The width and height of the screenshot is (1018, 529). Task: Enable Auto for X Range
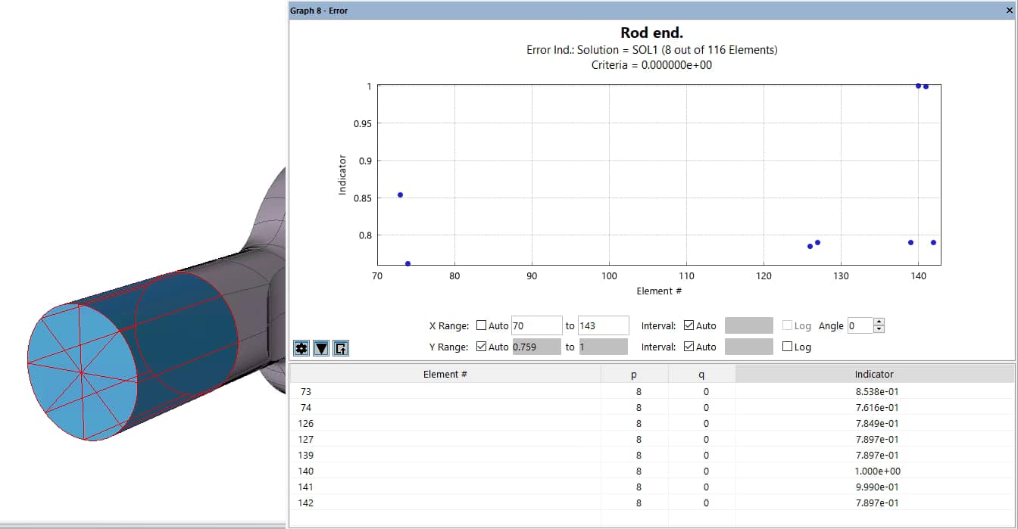click(482, 326)
